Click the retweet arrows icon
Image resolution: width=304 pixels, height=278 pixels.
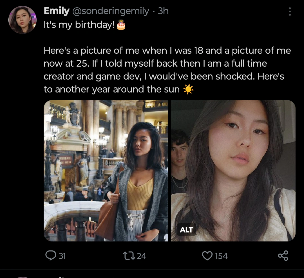(x=129, y=256)
